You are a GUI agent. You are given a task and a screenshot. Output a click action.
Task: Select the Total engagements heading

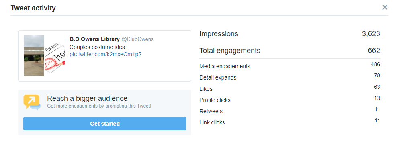tap(230, 51)
